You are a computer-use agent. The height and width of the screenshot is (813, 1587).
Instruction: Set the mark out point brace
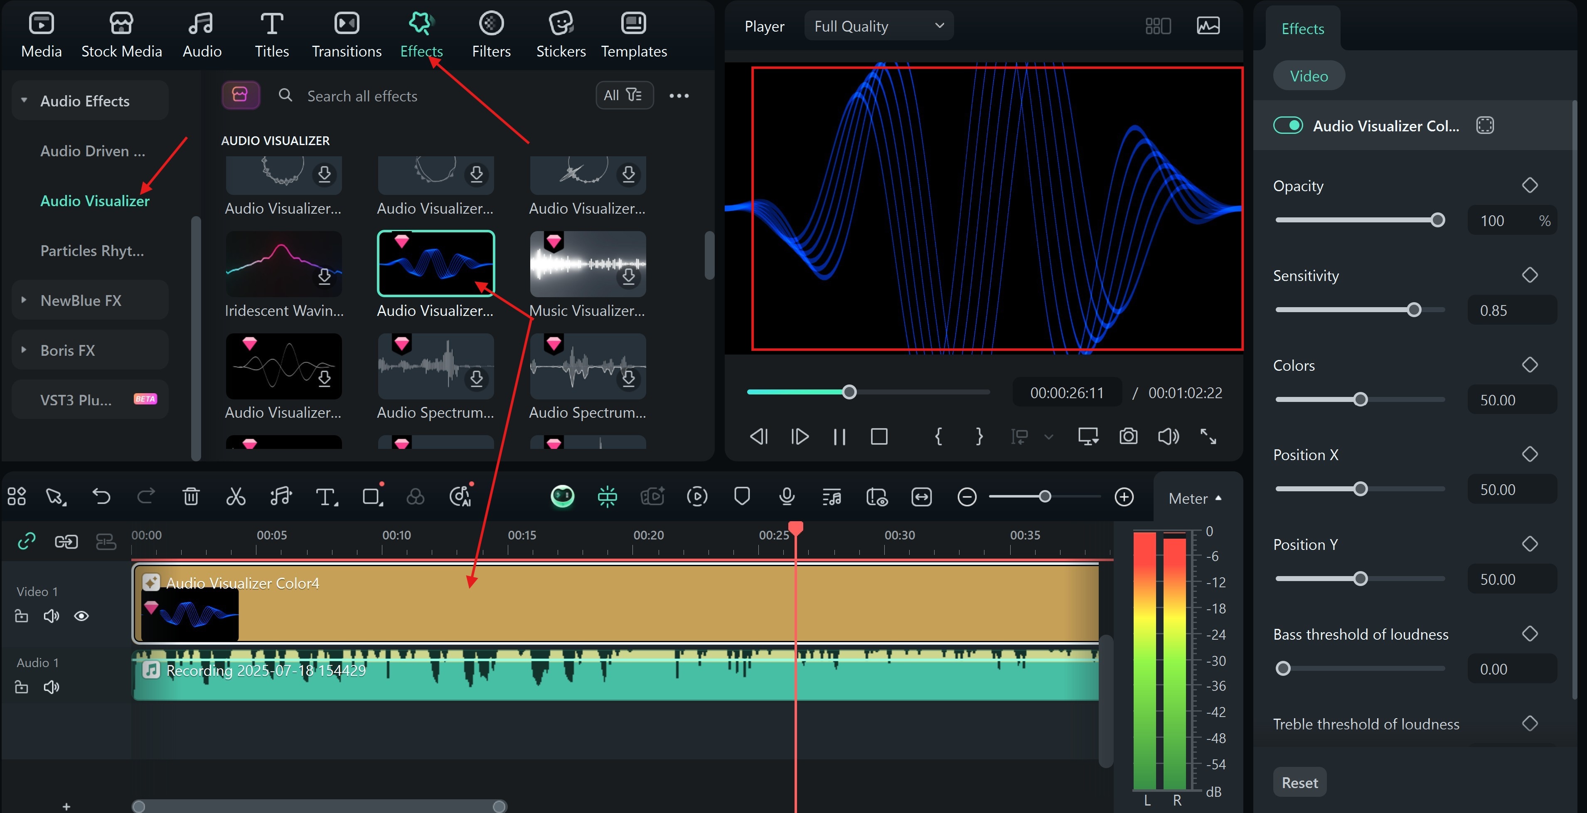979,436
